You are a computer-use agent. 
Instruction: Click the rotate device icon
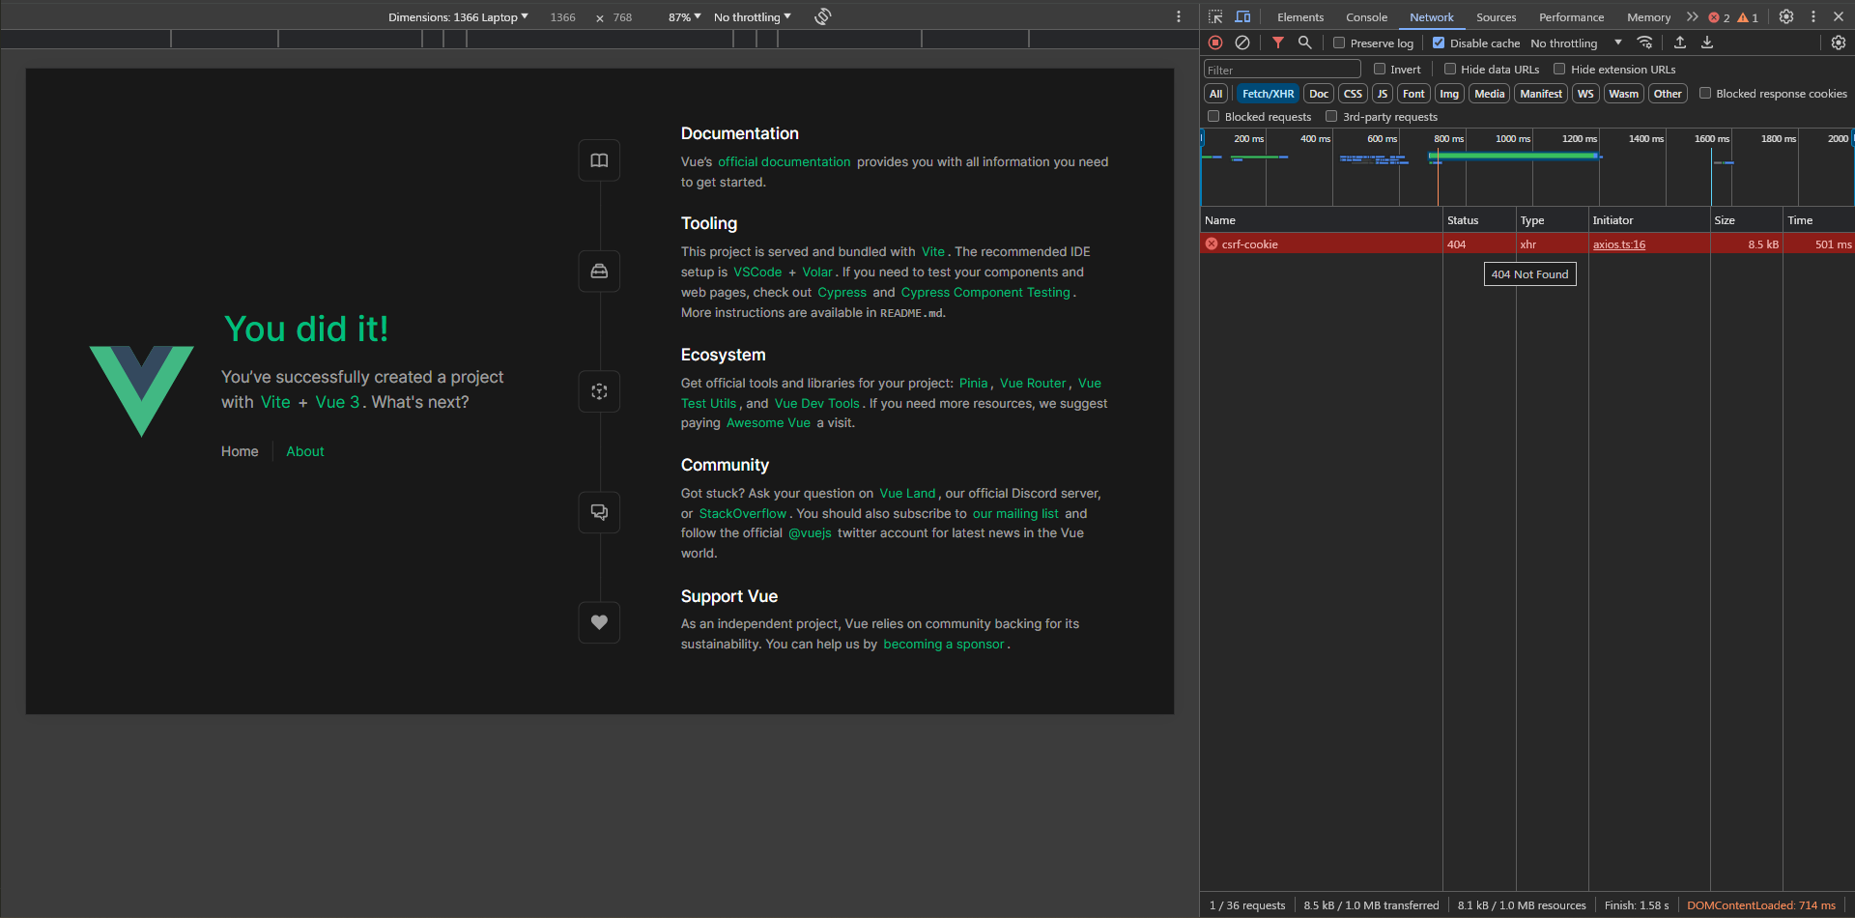tap(822, 16)
